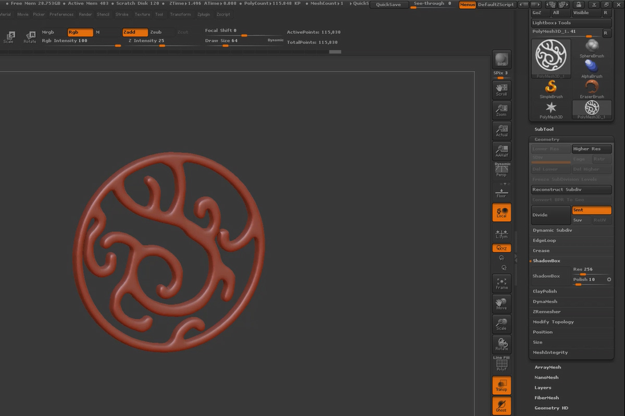Open the Texture menu
The width and height of the screenshot is (625, 416).
click(142, 15)
